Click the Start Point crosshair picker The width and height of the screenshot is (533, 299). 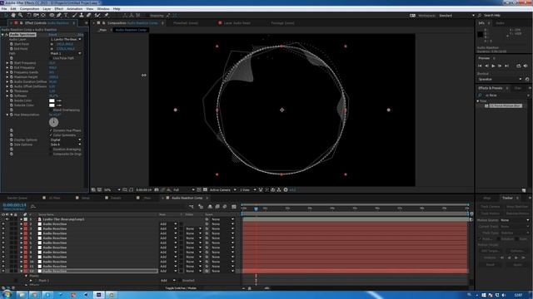click(52, 44)
